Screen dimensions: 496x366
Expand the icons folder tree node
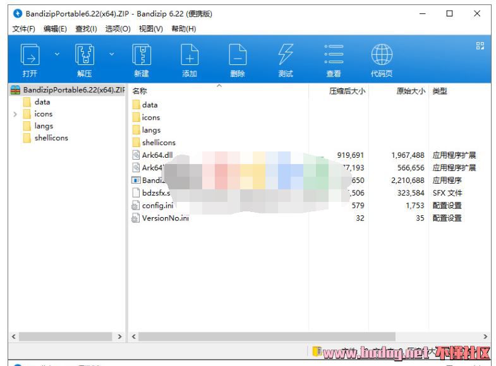[x=15, y=114]
